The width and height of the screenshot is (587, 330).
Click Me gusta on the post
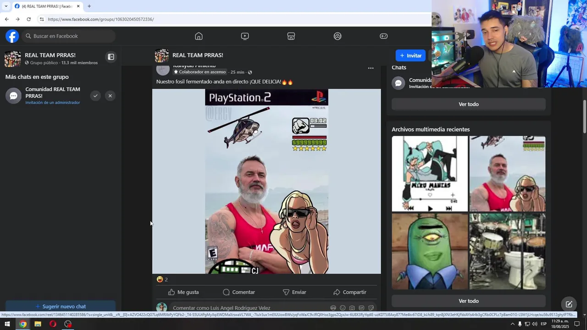coord(183,292)
